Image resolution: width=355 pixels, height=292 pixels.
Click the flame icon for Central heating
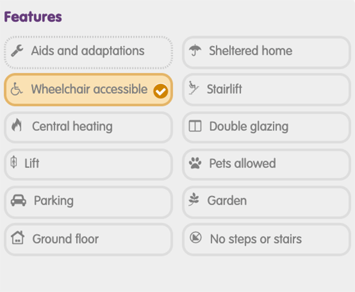pyautogui.click(x=17, y=125)
